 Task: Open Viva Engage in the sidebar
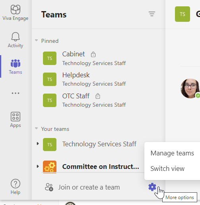pos(16,13)
